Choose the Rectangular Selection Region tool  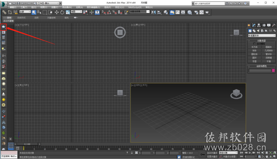tap(45, 12)
